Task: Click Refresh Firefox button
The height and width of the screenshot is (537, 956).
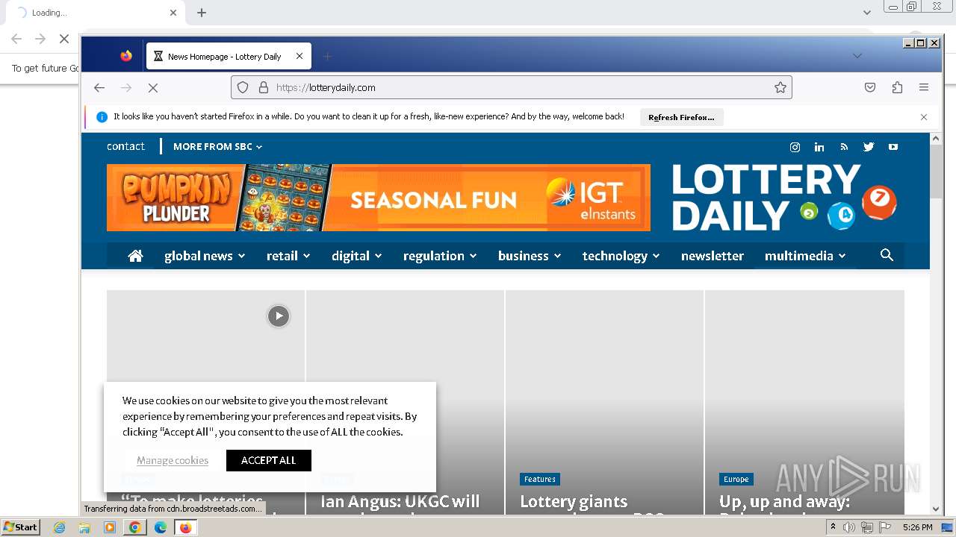Action: point(681,117)
